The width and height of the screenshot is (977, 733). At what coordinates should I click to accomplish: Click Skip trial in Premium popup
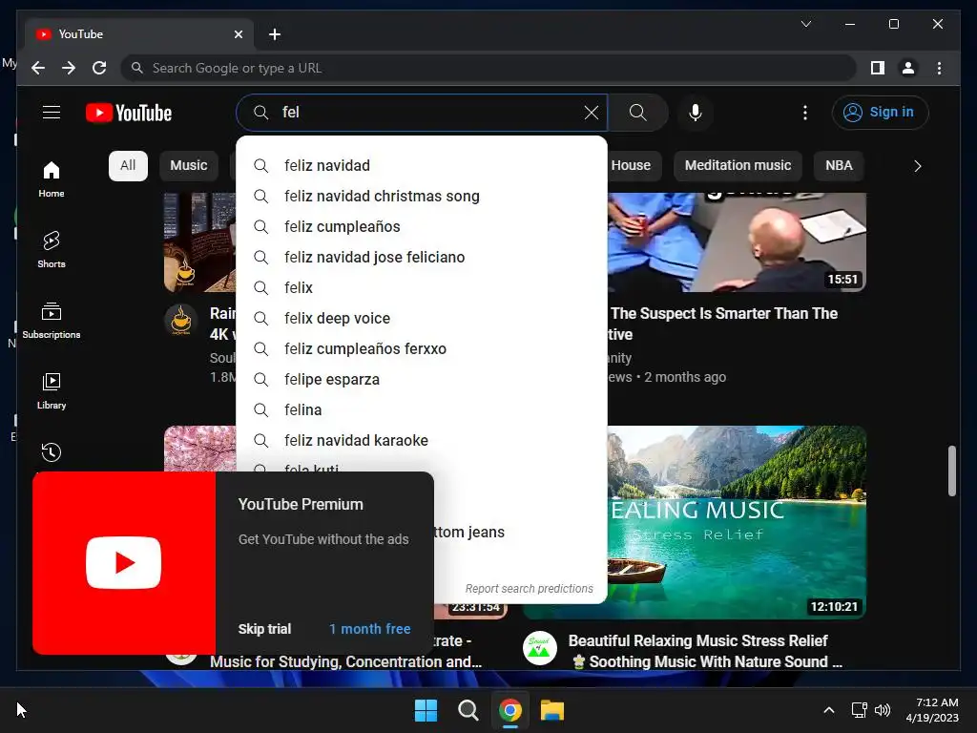tap(264, 629)
